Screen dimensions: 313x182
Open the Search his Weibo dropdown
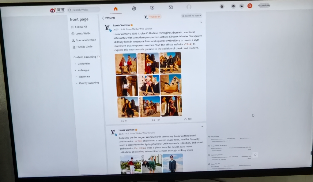click(192, 16)
